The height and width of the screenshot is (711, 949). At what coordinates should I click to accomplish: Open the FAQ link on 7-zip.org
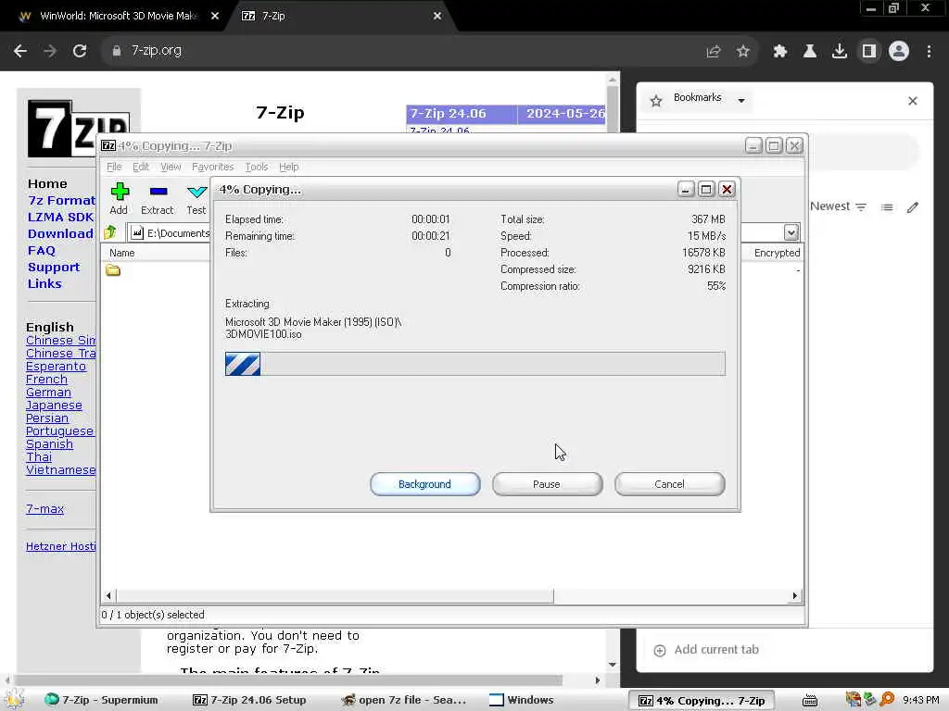tap(41, 251)
